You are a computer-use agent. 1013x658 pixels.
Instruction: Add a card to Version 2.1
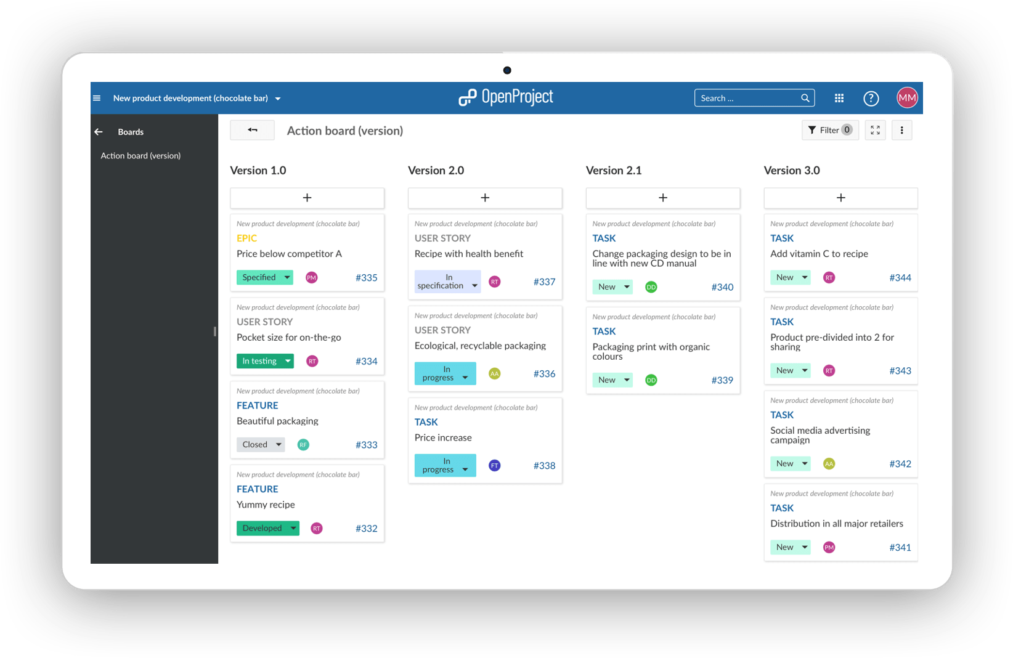point(663,198)
